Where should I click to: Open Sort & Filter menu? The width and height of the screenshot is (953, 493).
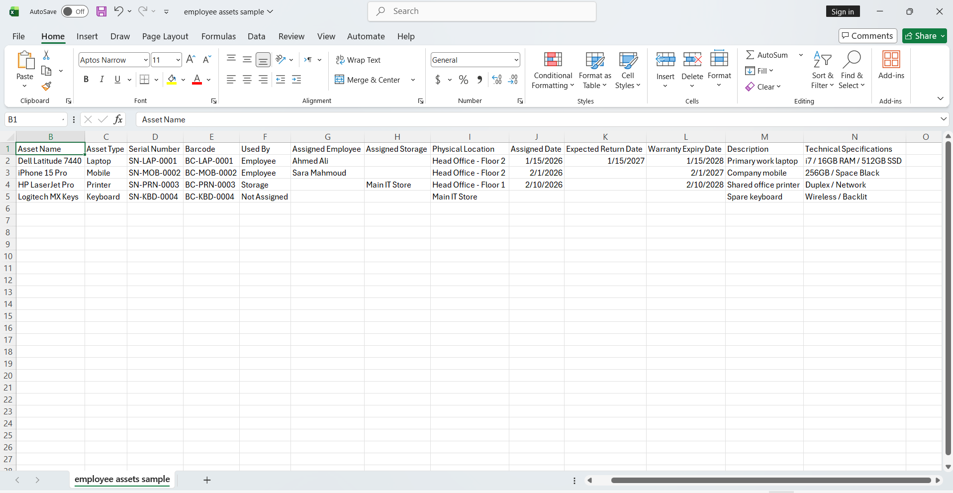point(823,70)
